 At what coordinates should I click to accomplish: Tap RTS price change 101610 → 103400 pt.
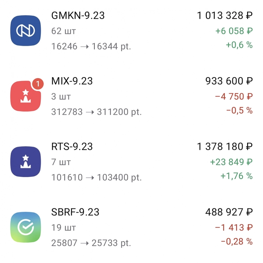96,178
